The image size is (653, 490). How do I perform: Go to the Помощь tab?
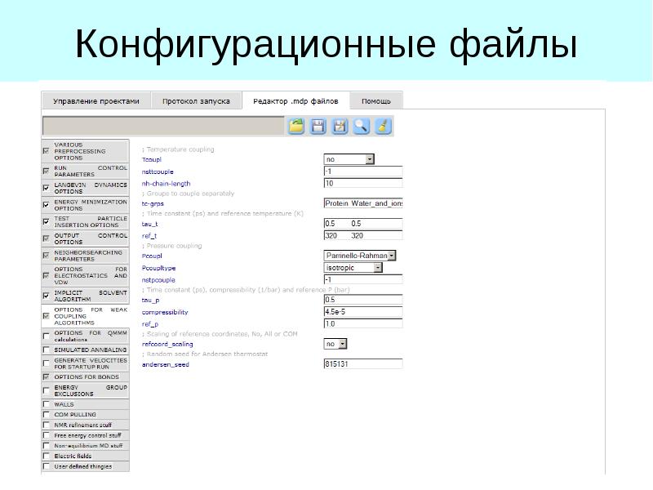pos(376,101)
